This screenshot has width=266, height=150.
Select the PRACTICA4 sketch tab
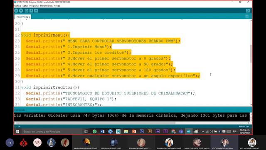pos(23,17)
